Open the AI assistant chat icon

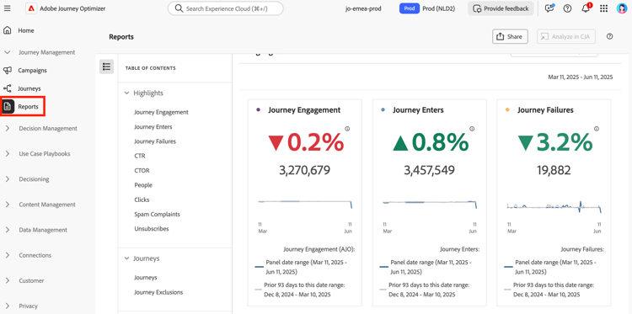(x=549, y=8)
